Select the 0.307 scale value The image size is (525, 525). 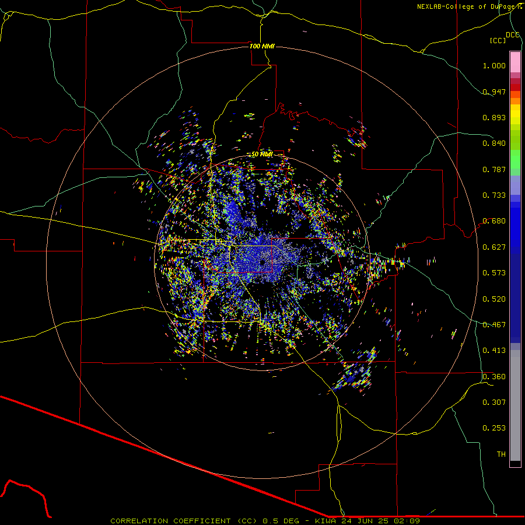tap(494, 402)
